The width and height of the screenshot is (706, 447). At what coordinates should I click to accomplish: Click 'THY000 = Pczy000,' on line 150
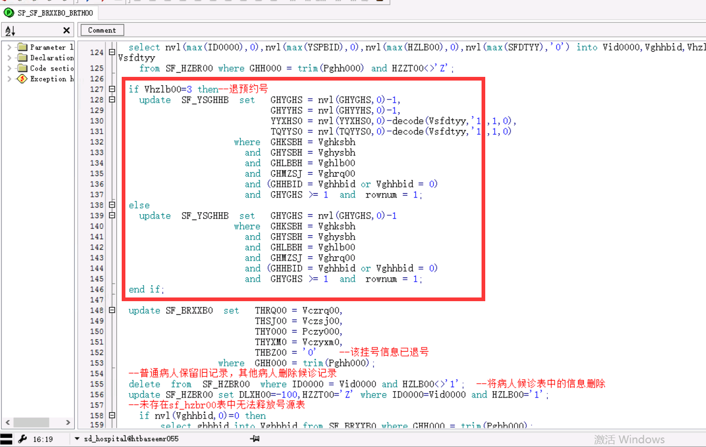pos(299,332)
